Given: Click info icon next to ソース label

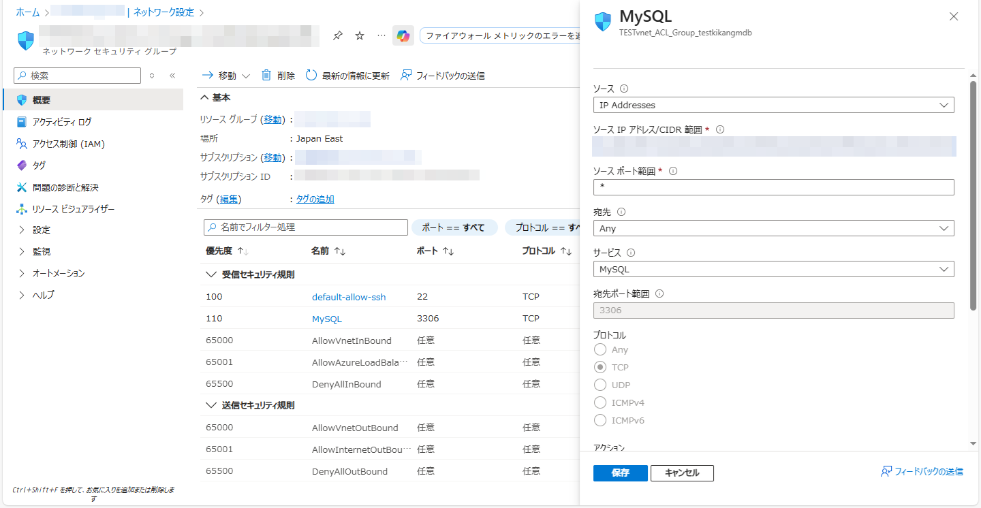Looking at the screenshot, I should pos(624,89).
